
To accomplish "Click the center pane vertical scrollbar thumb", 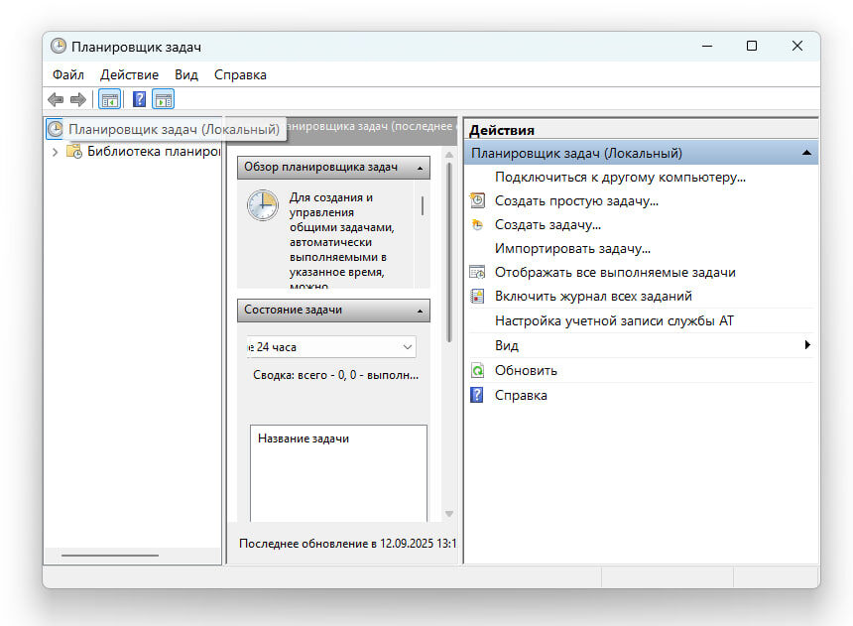I will click(449, 253).
